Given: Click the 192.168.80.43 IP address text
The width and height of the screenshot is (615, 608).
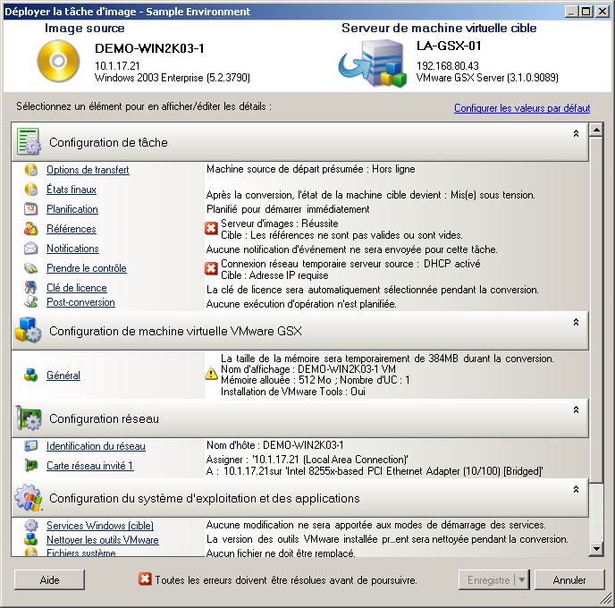Looking at the screenshot, I should click(448, 65).
